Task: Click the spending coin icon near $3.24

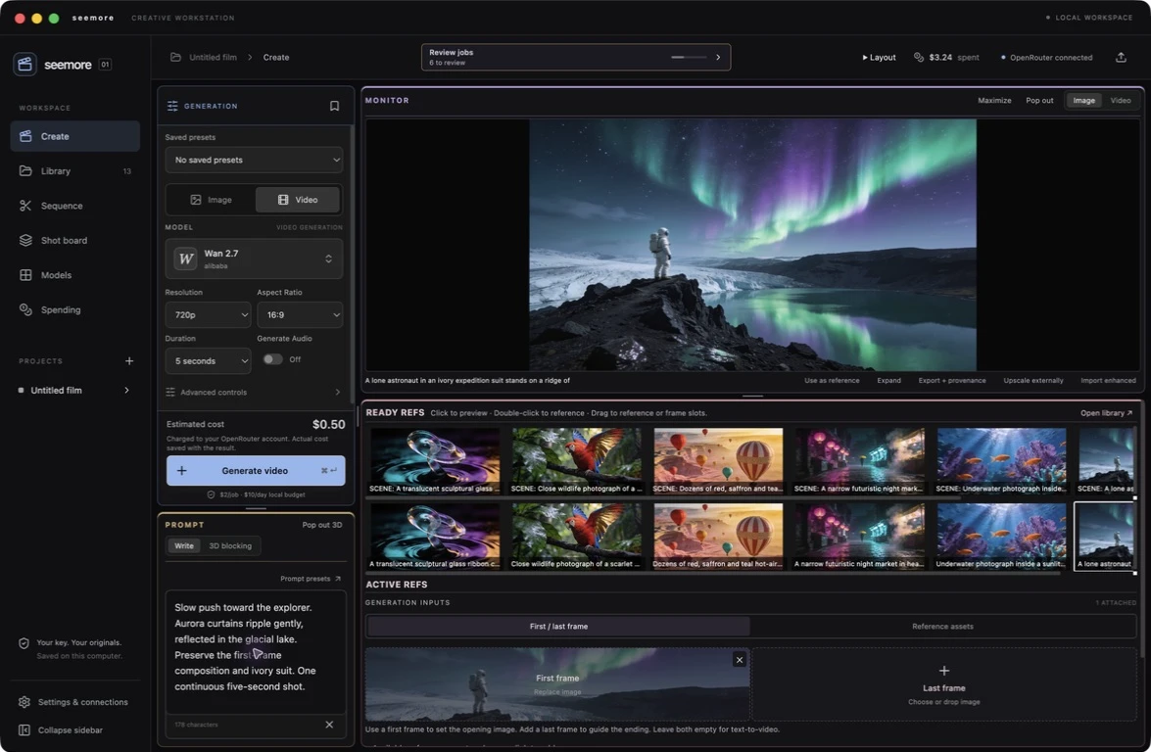Action: click(x=918, y=57)
